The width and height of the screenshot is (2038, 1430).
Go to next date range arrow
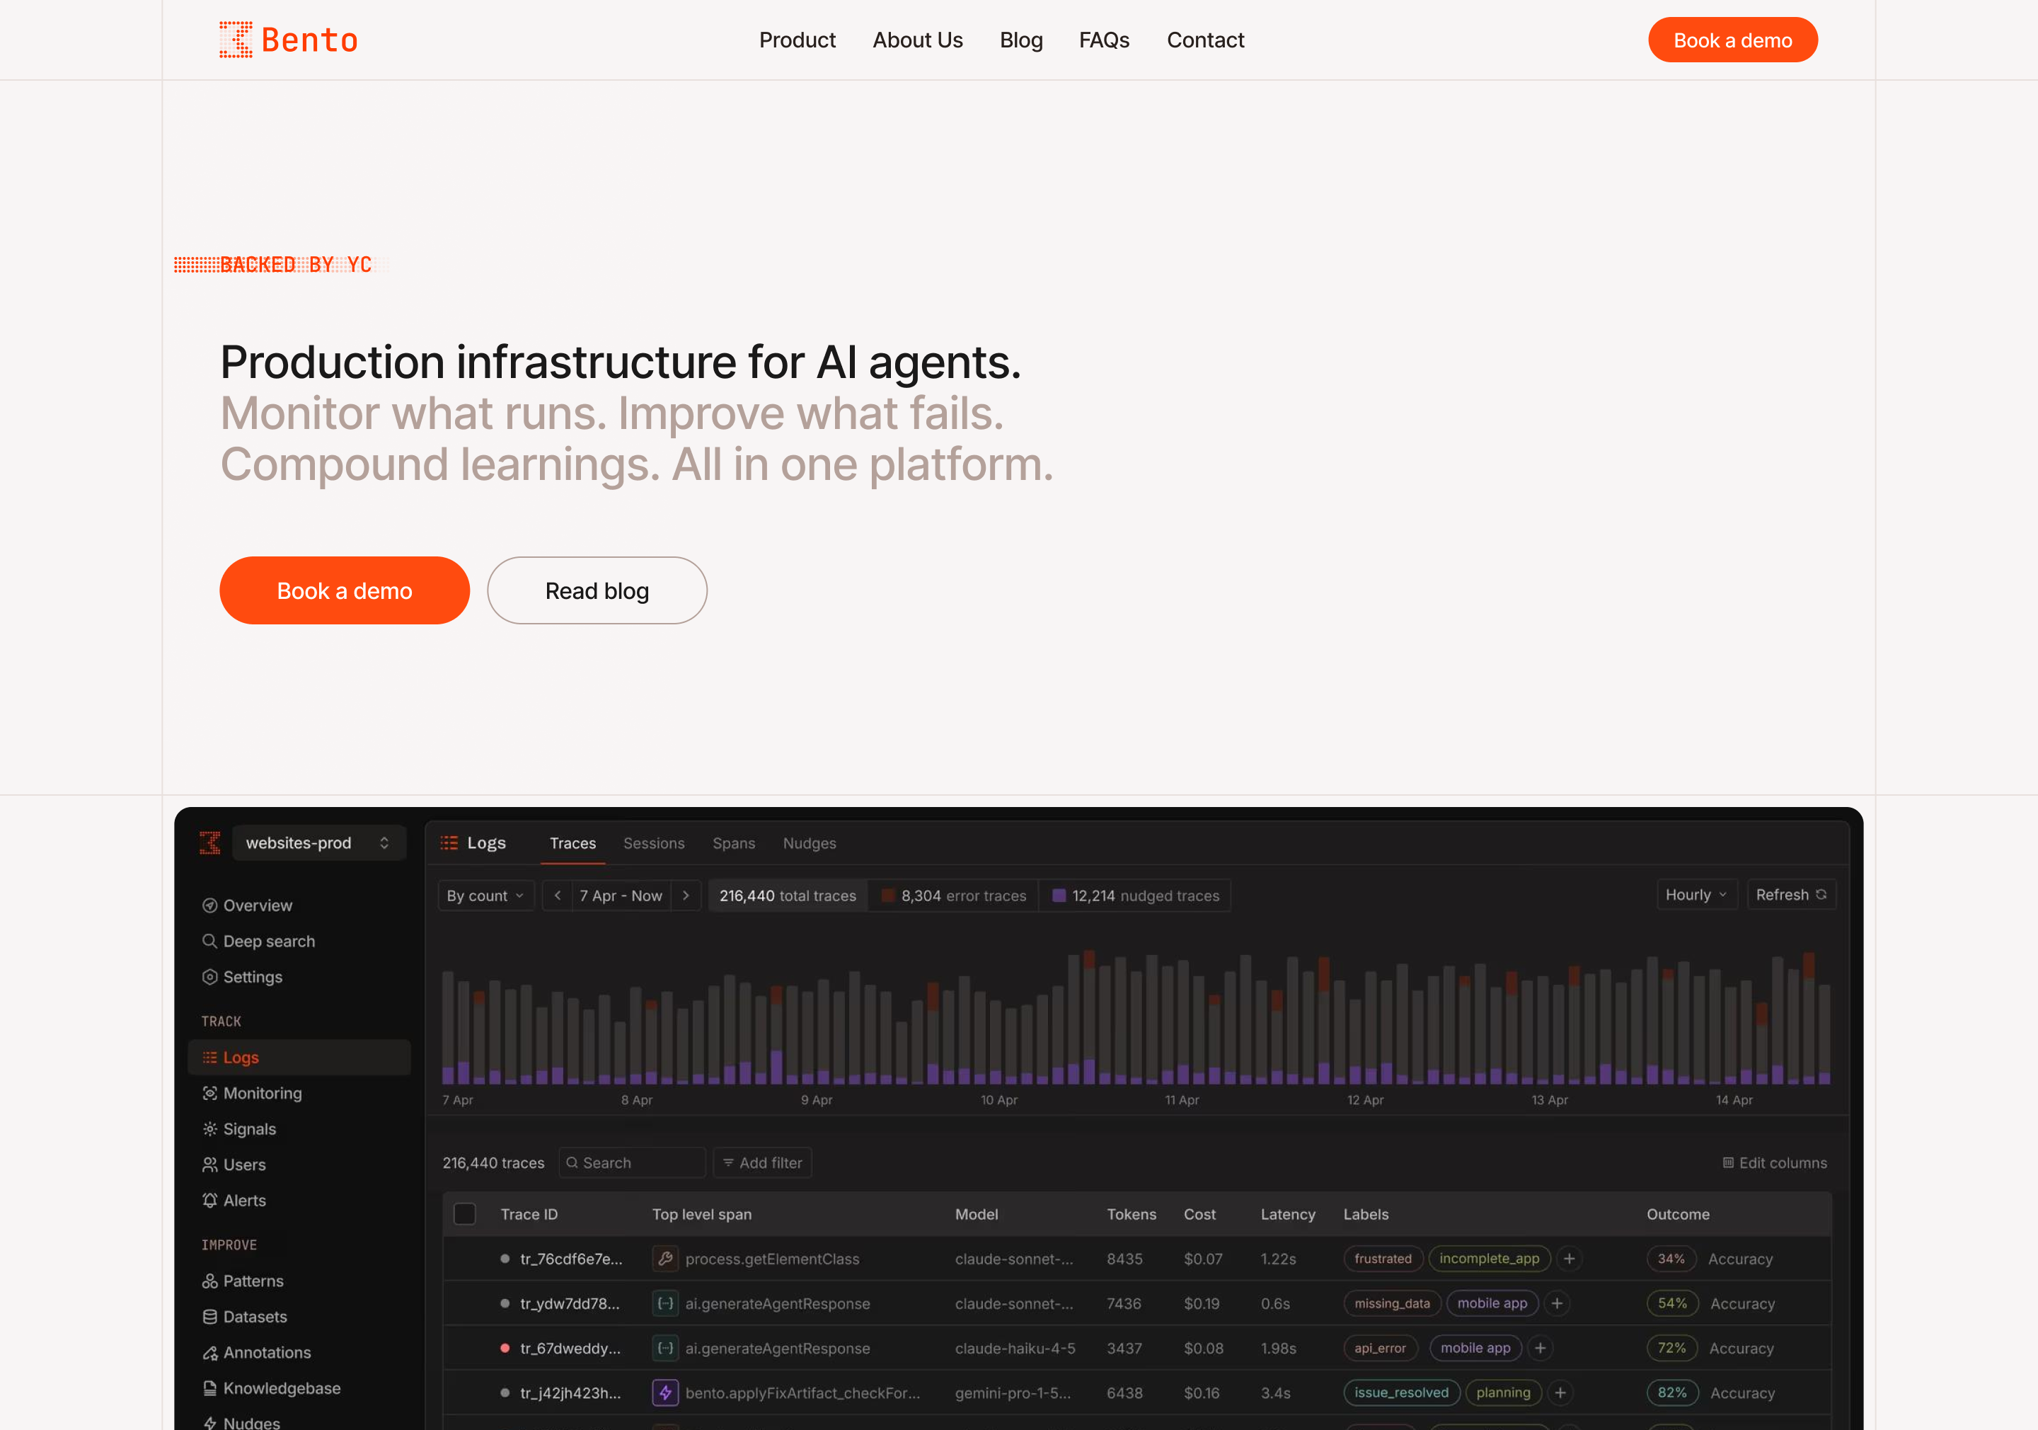(685, 896)
